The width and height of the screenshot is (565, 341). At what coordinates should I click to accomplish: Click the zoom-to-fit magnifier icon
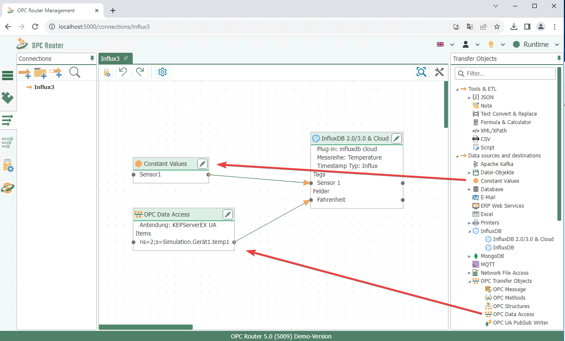pos(421,72)
